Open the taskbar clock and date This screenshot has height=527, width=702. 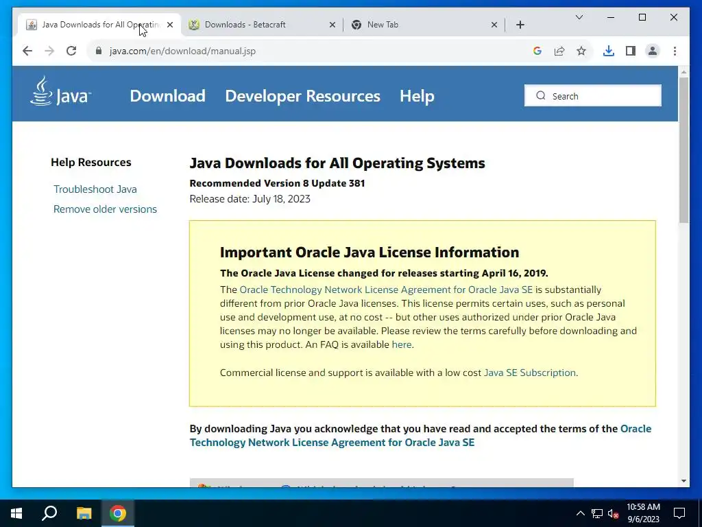coord(643,513)
